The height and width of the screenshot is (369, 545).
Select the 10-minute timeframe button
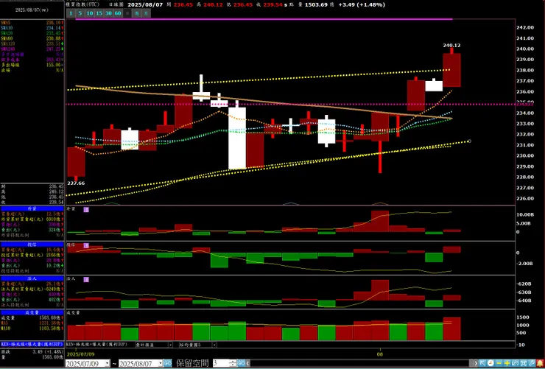click(90, 13)
